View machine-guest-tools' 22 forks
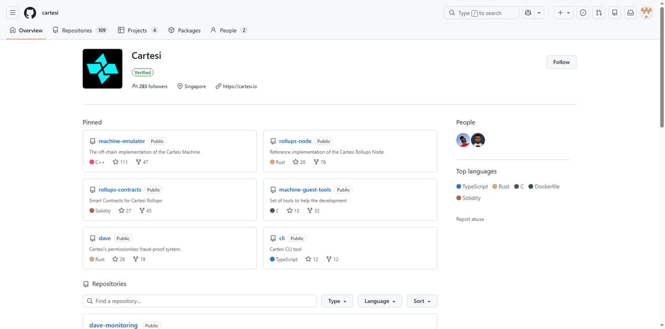Screen dimensions: 665x329 coord(314,211)
